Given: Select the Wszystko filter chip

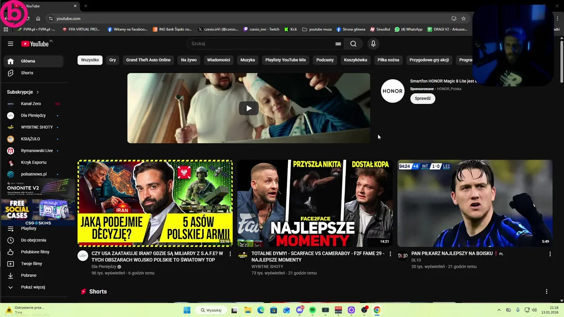Looking at the screenshot, I should pos(90,60).
